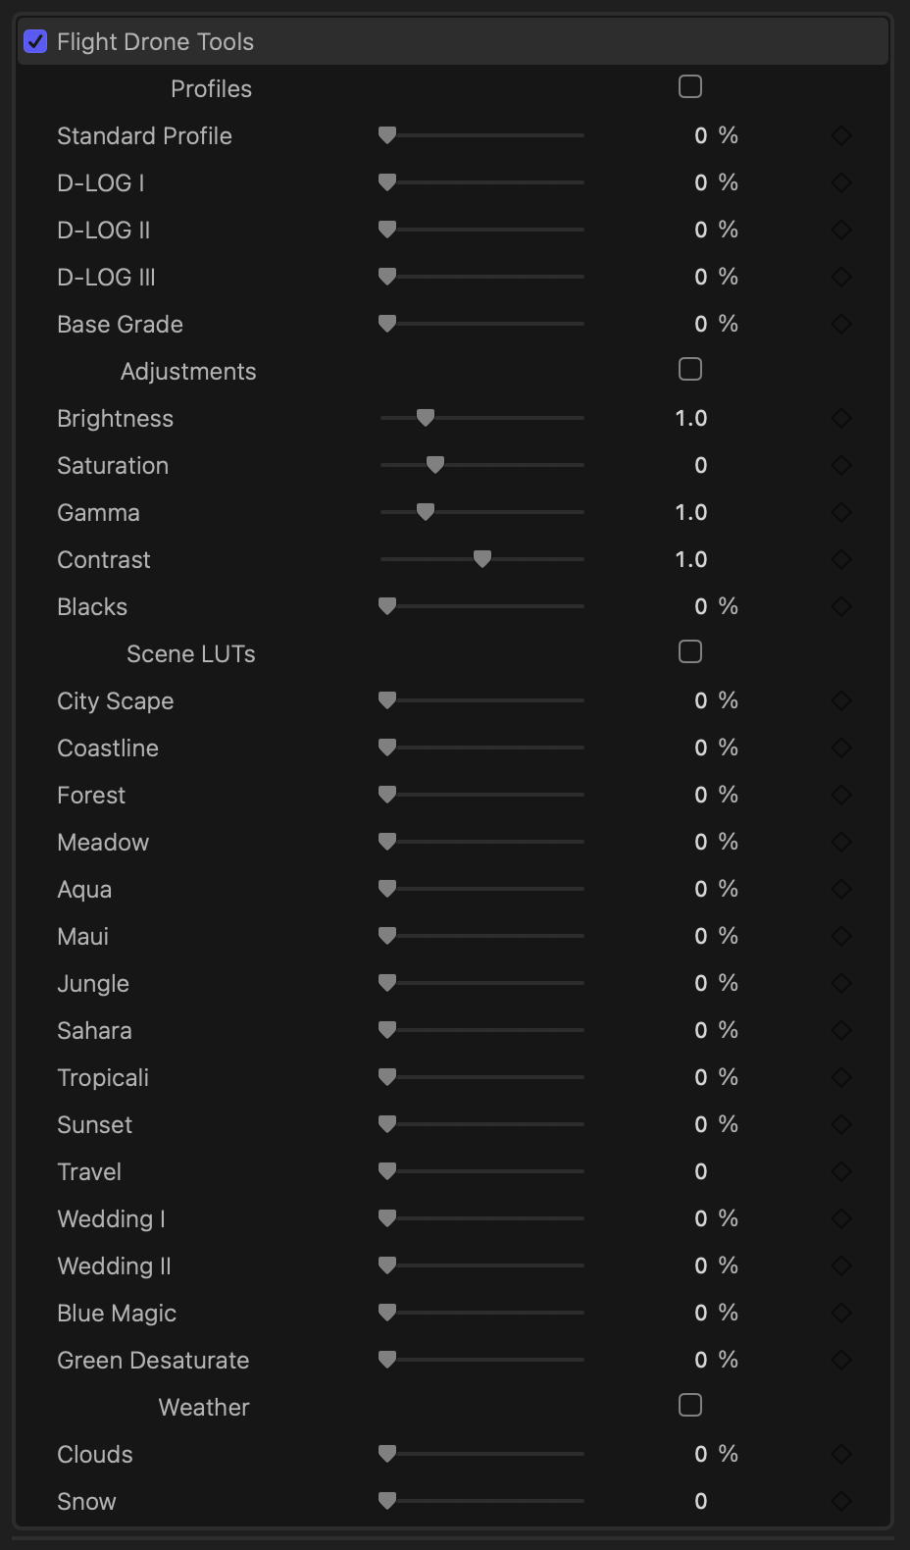Viewport: 910px width, 1550px height.
Task: Click the Saturation slider handle
Action: click(435, 465)
